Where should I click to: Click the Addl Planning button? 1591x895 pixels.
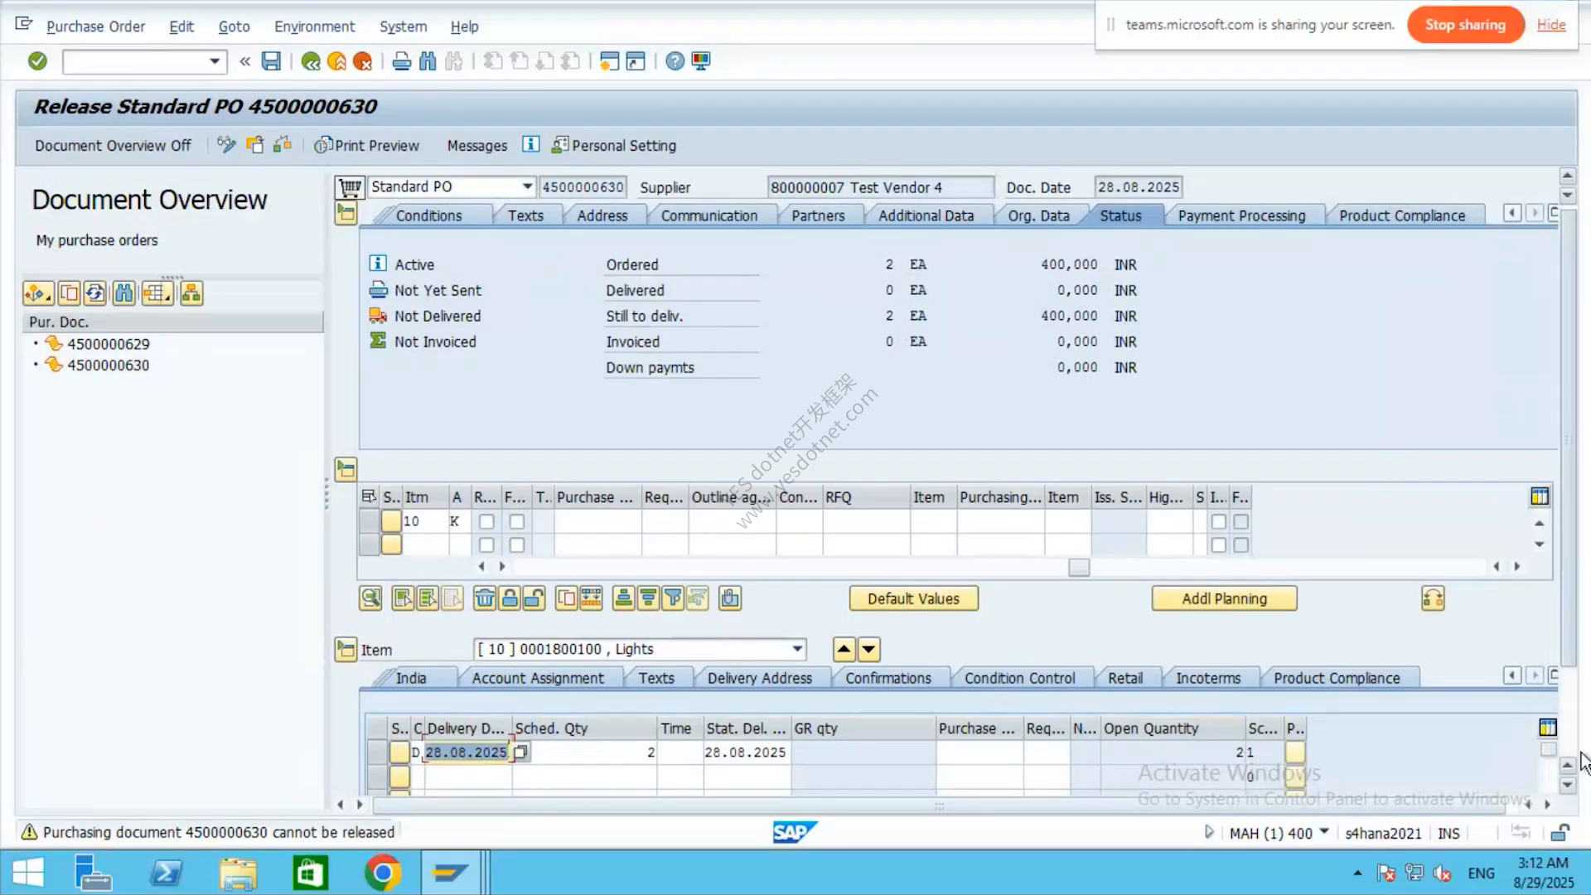pyautogui.click(x=1224, y=598)
